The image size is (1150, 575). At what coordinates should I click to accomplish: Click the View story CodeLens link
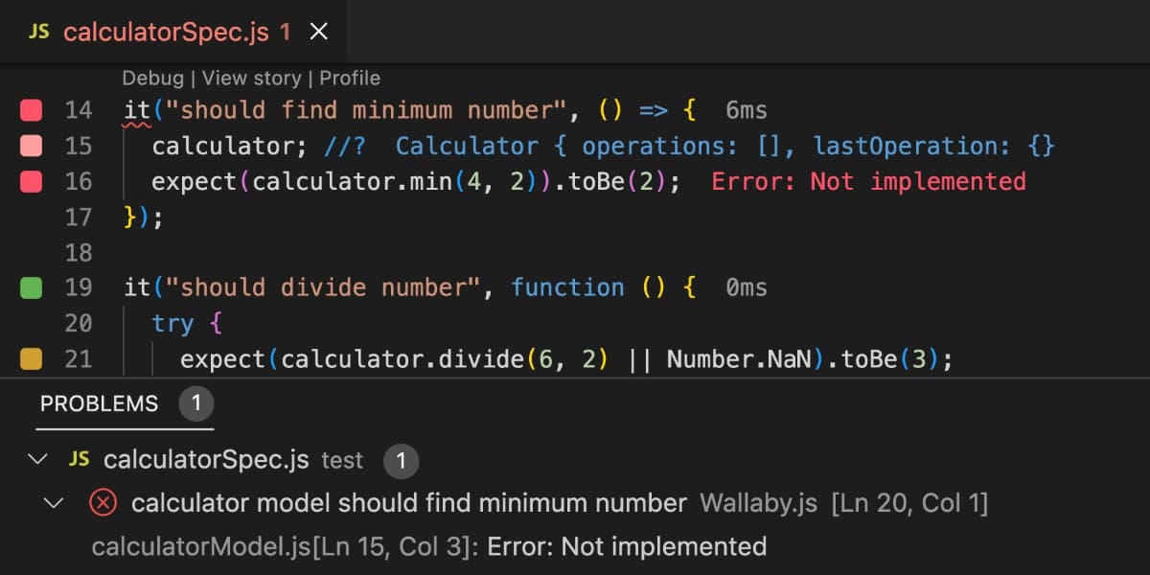pos(251,78)
